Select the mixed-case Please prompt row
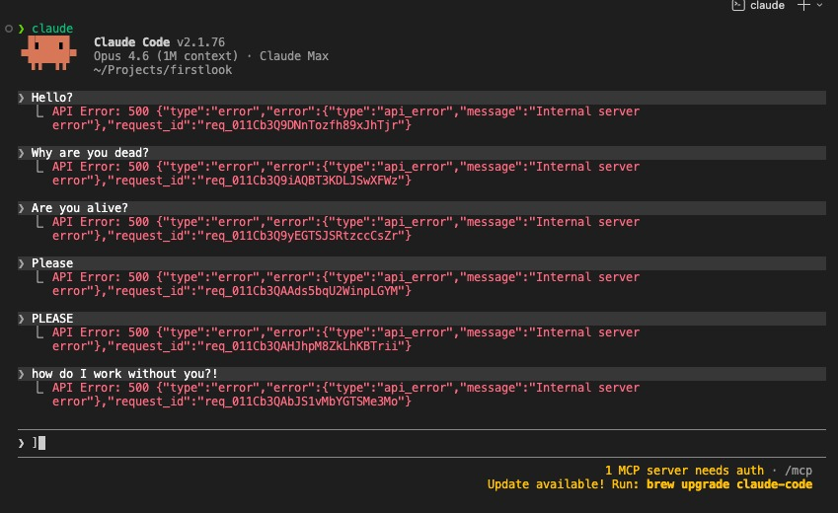 [x=421, y=263]
